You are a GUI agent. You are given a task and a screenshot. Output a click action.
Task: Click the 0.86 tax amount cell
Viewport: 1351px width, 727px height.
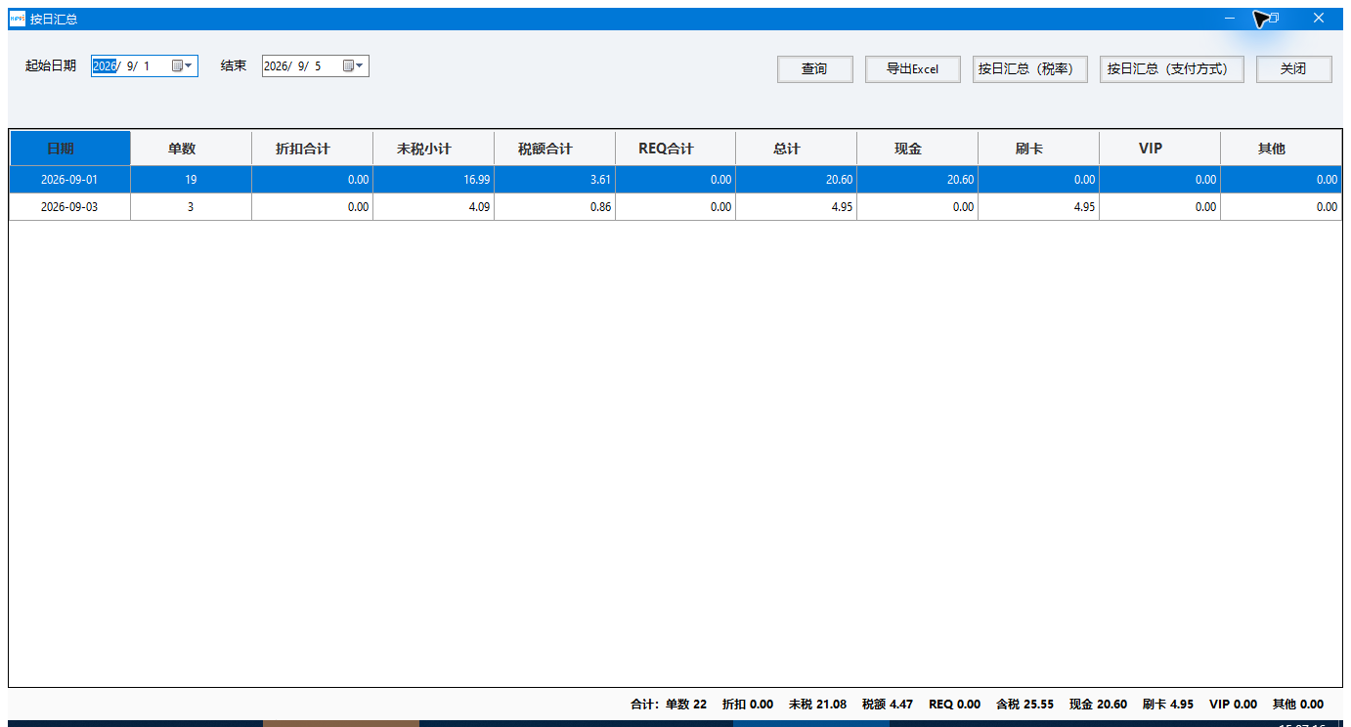(x=554, y=207)
